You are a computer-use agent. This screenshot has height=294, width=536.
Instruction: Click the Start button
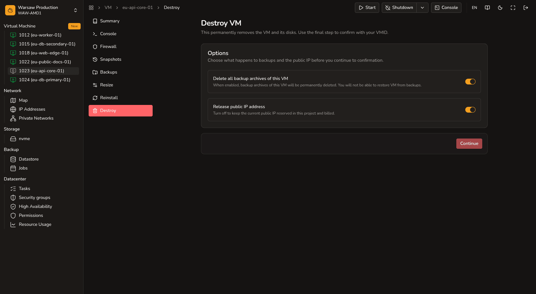click(367, 8)
